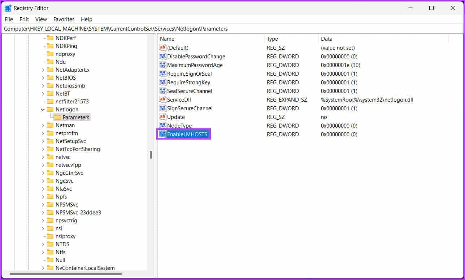Click the registry path address bar
465x280 pixels.
point(232,28)
